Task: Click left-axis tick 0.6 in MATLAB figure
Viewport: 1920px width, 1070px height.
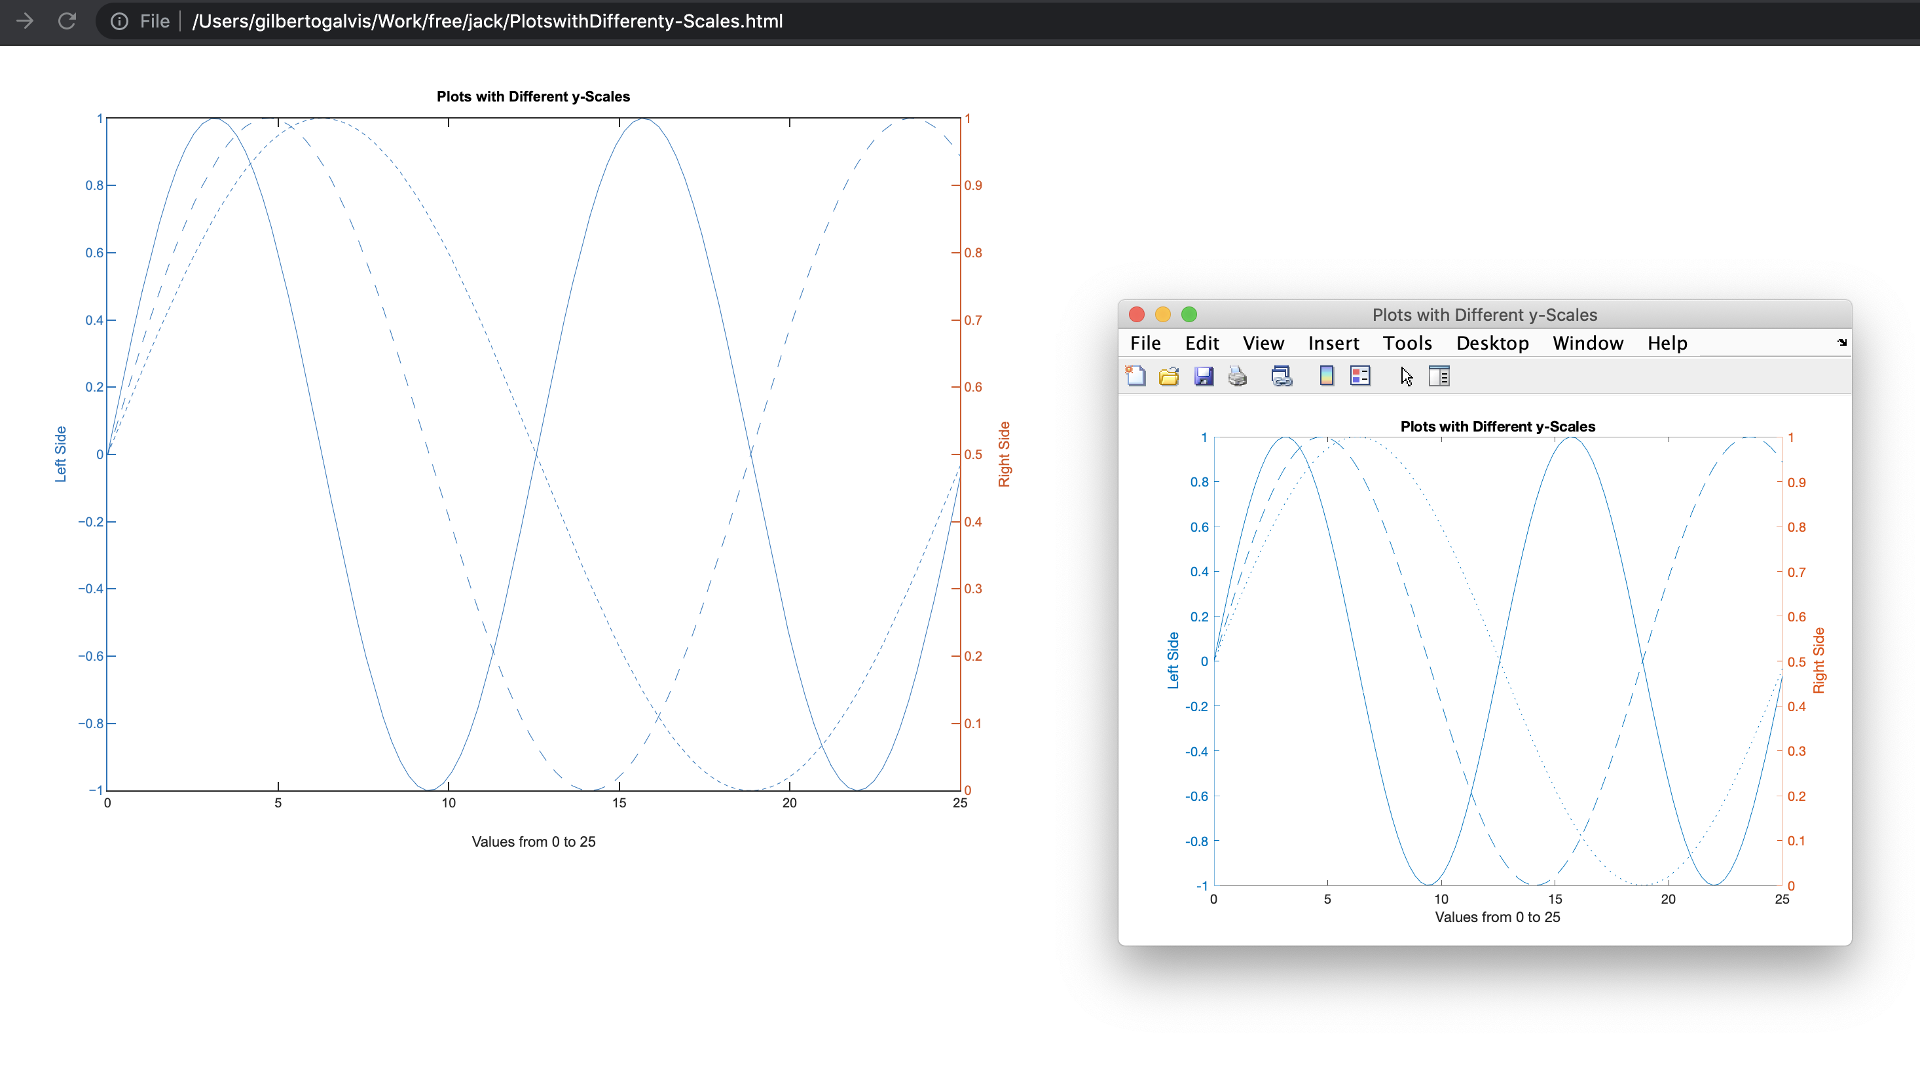Action: click(1199, 528)
